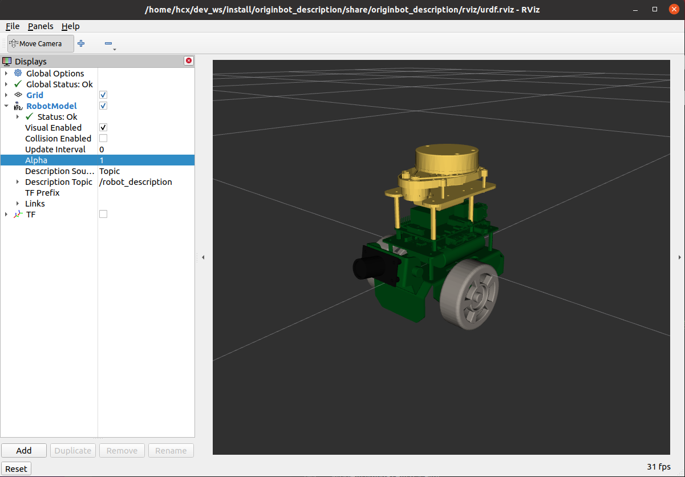Collapse the RobotModel tree node
This screenshot has height=477, width=685.
click(x=6, y=106)
